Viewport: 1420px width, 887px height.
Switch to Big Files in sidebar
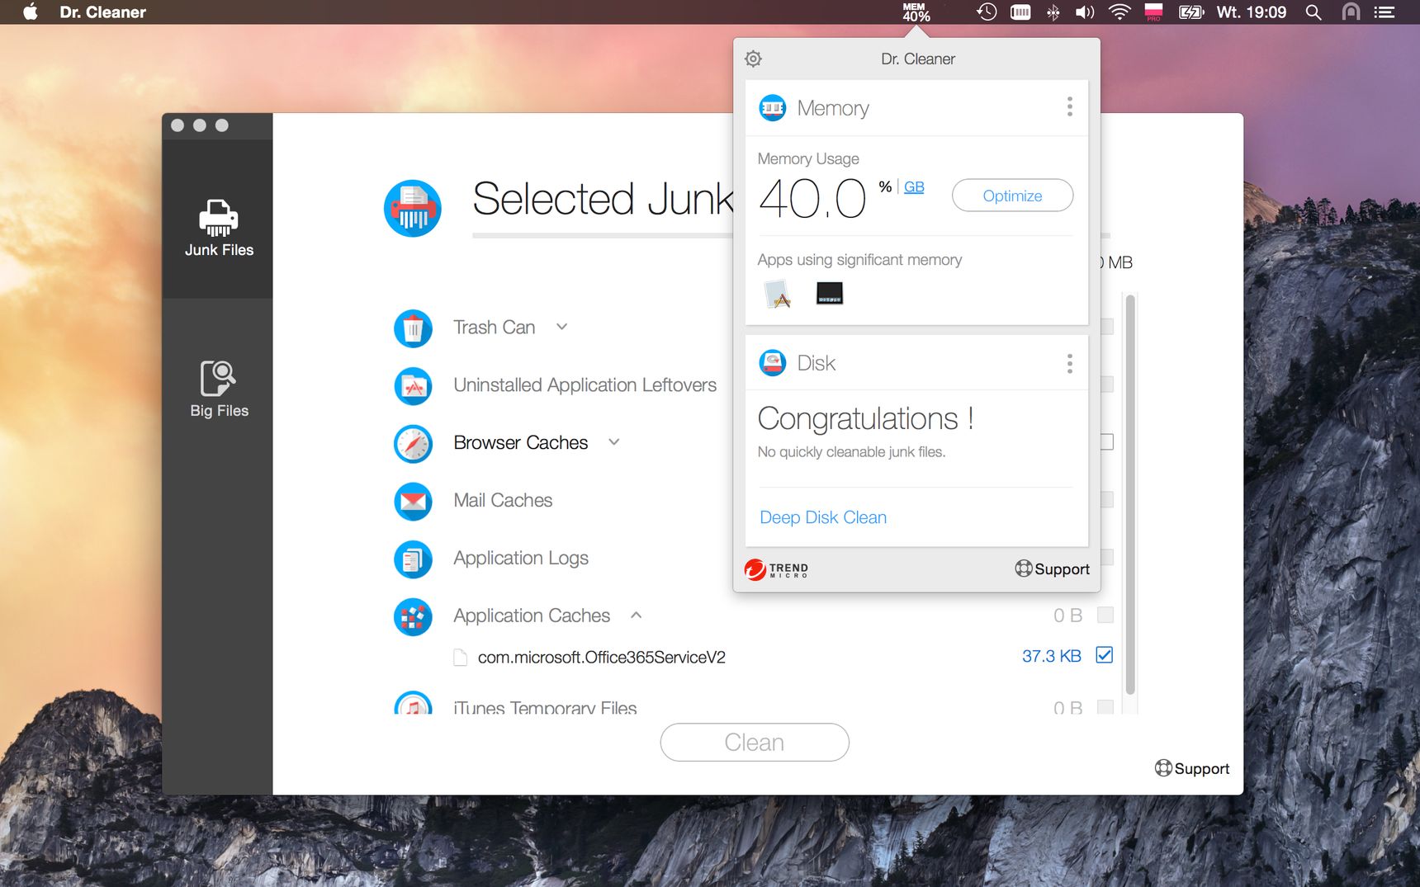(219, 389)
